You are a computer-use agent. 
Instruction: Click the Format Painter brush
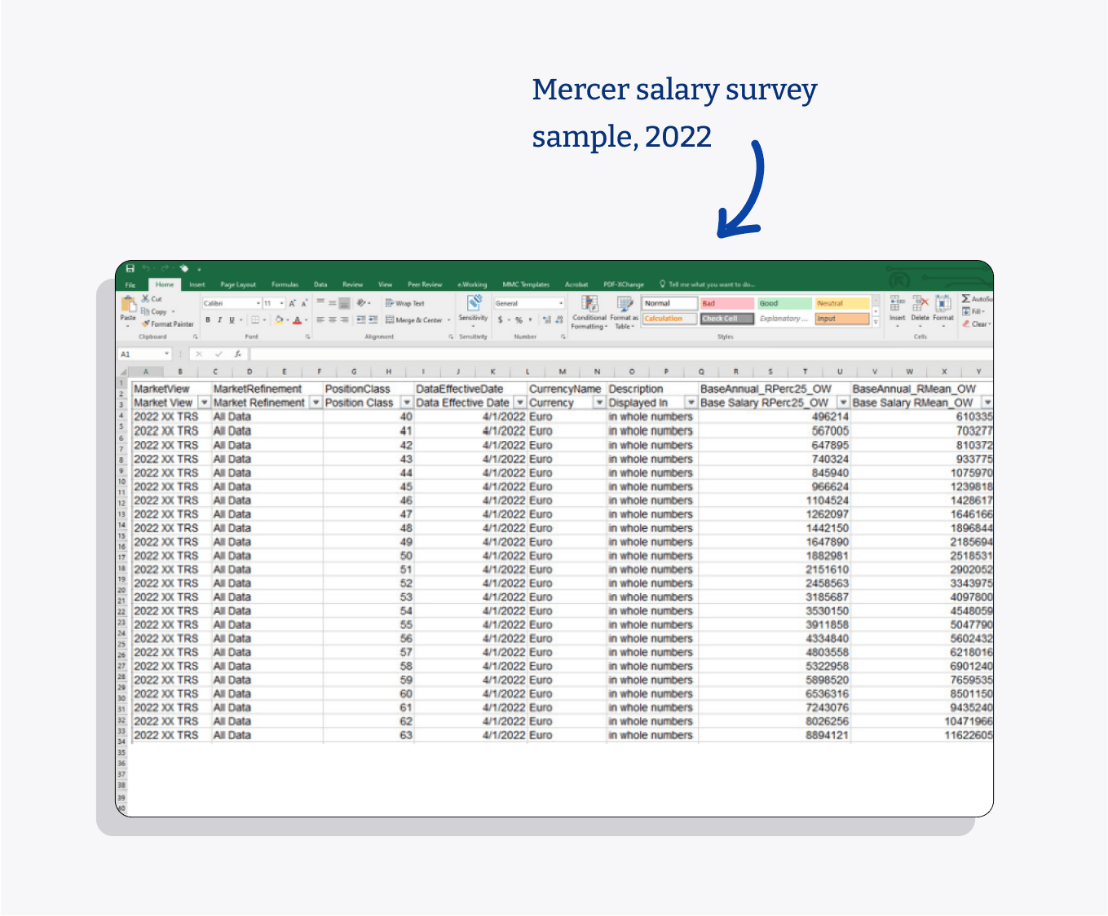146,324
